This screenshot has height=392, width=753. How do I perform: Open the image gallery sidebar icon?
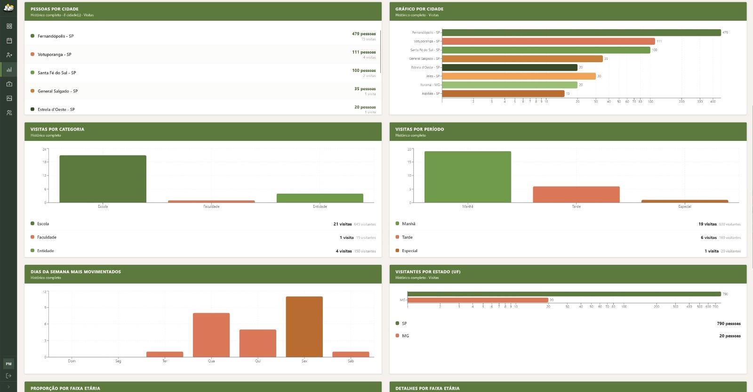[9, 98]
